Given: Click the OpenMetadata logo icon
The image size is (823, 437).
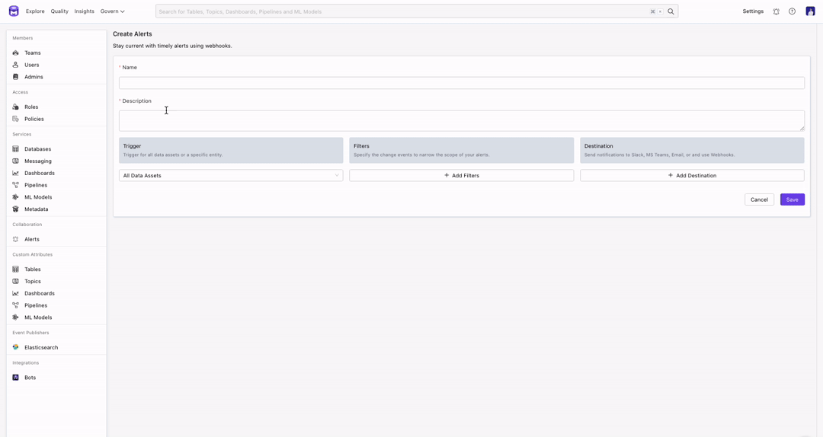Looking at the screenshot, I should (x=14, y=11).
